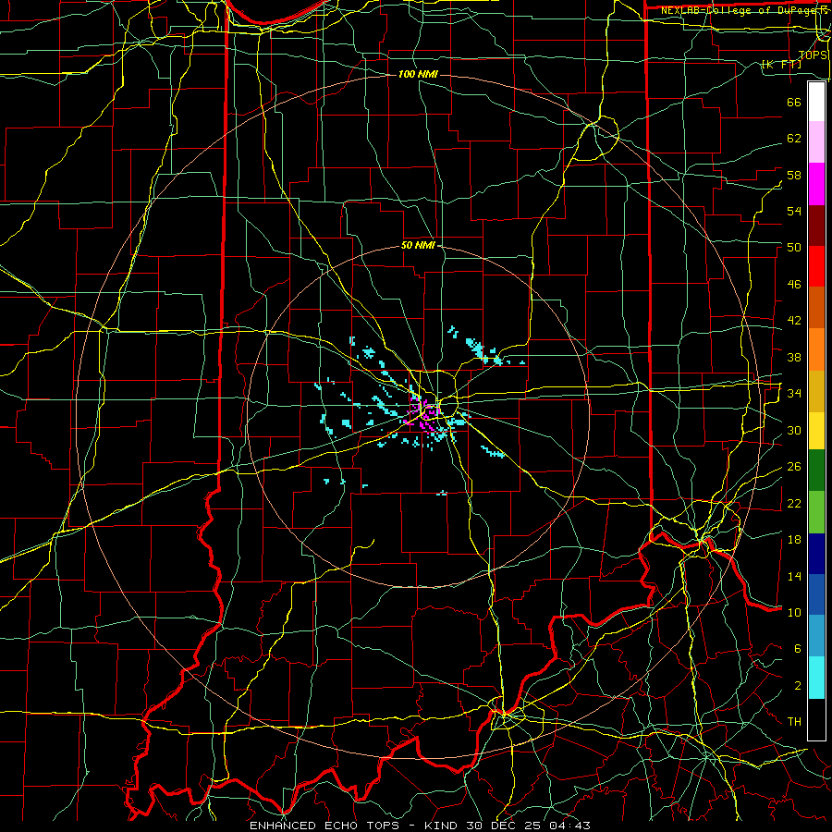Click the 'TOPS' legend title
This screenshot has height=832, width=832.
[813, 55]
